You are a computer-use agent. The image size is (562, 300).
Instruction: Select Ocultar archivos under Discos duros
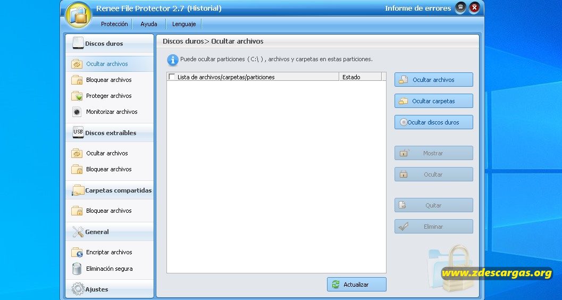(110, 64)
